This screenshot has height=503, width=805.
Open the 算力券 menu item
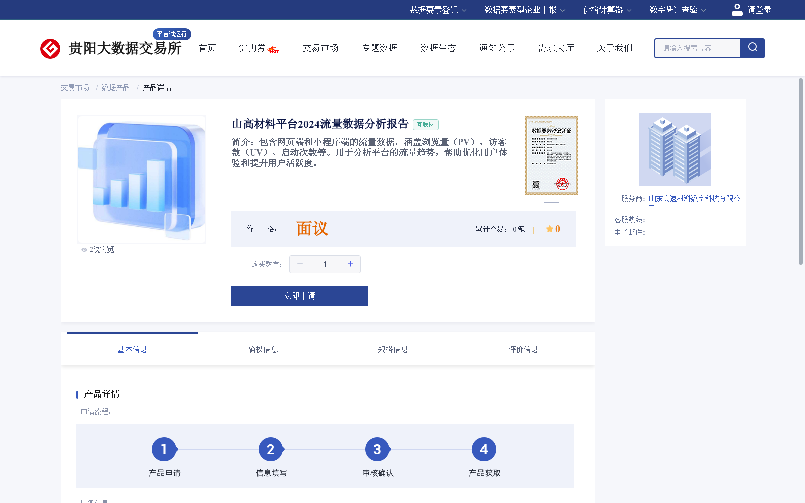253,48
